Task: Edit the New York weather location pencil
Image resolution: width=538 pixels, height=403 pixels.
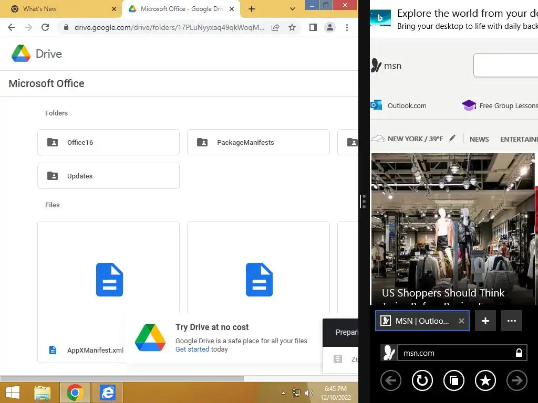Action: click(452, 138)
